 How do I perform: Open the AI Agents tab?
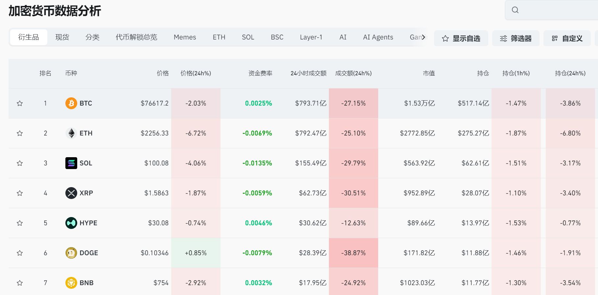point(378,37)
